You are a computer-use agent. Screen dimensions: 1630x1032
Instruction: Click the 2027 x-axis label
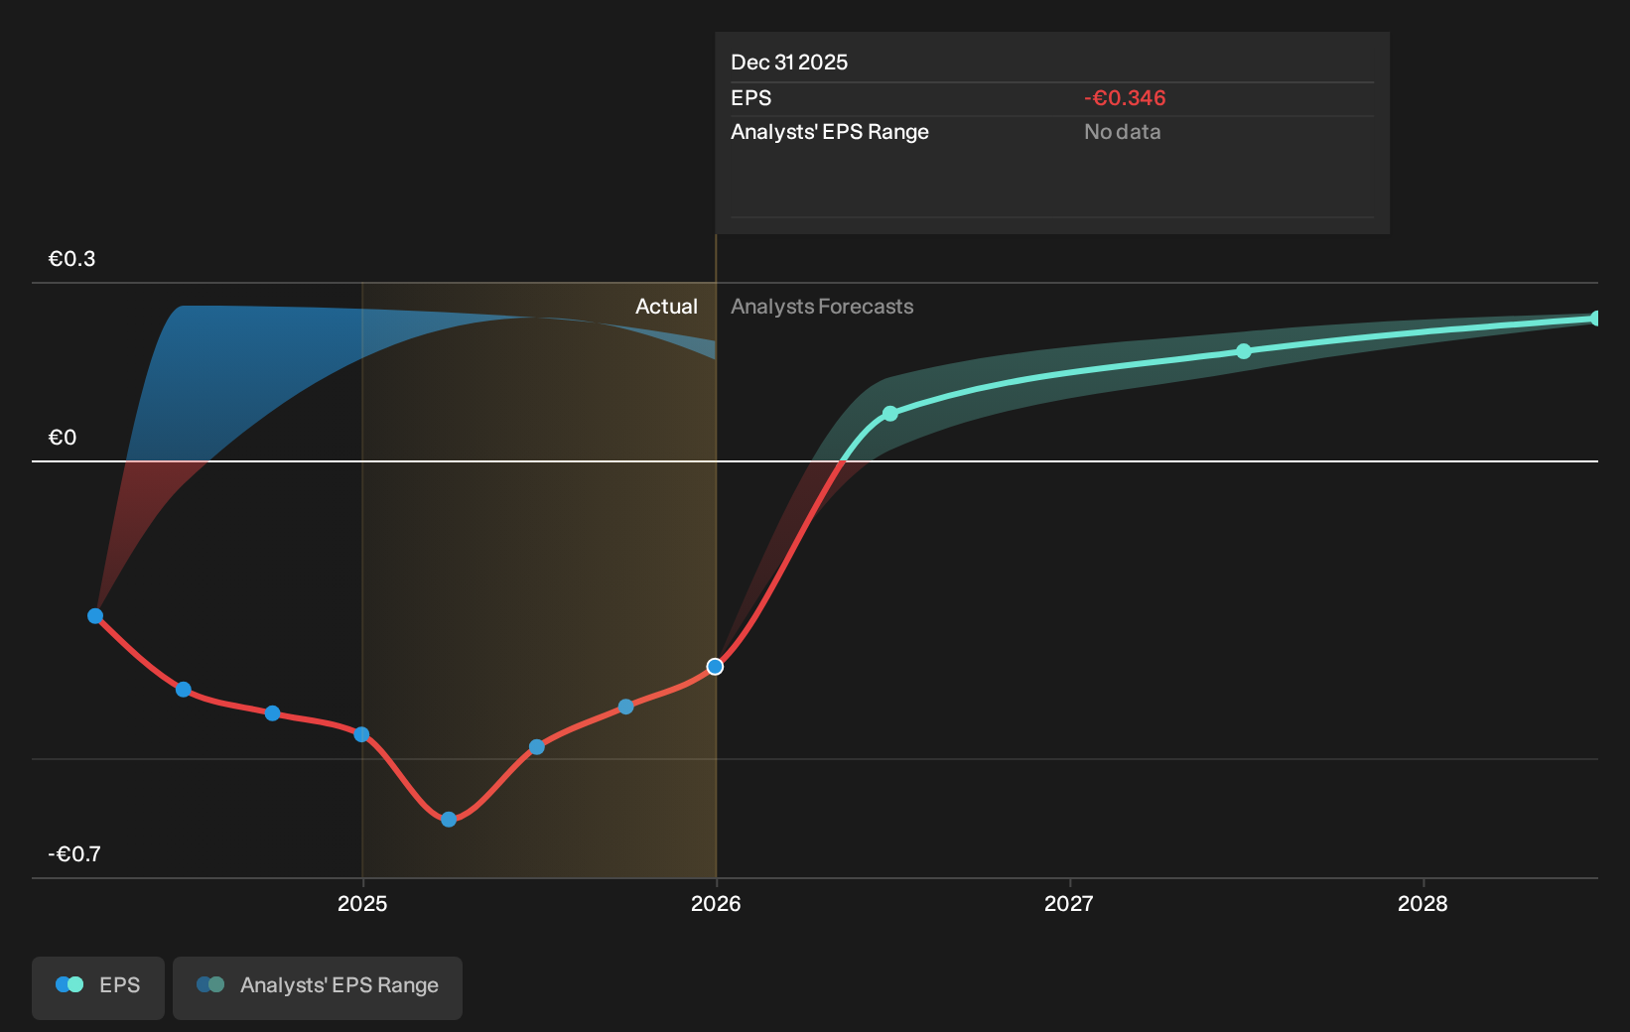(x=1069, y=904)
